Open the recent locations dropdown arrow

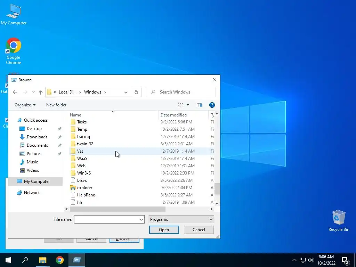33,92
